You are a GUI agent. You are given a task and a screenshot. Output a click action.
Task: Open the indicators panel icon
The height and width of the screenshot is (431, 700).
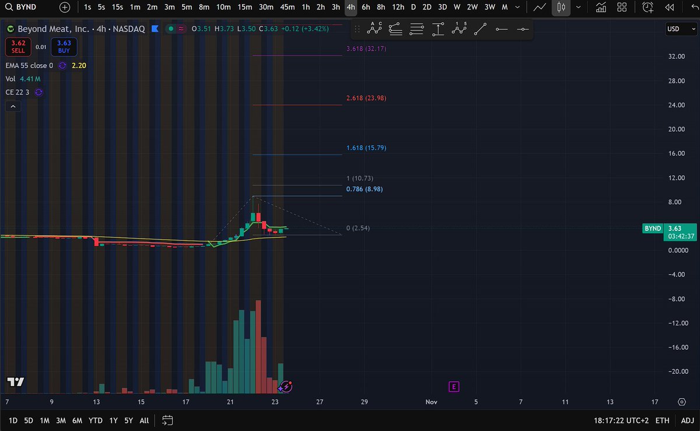600,8
